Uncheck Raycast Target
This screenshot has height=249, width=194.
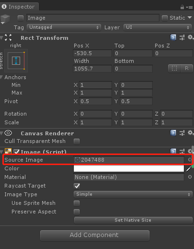coord(77,186)
